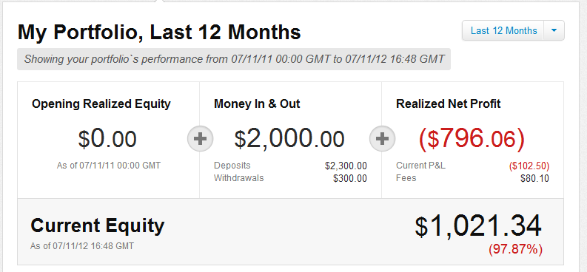This screenshot has height=272, width=587.
Task: Click the plus icon after Opening Realized Equity
Action: click(201, 139)
